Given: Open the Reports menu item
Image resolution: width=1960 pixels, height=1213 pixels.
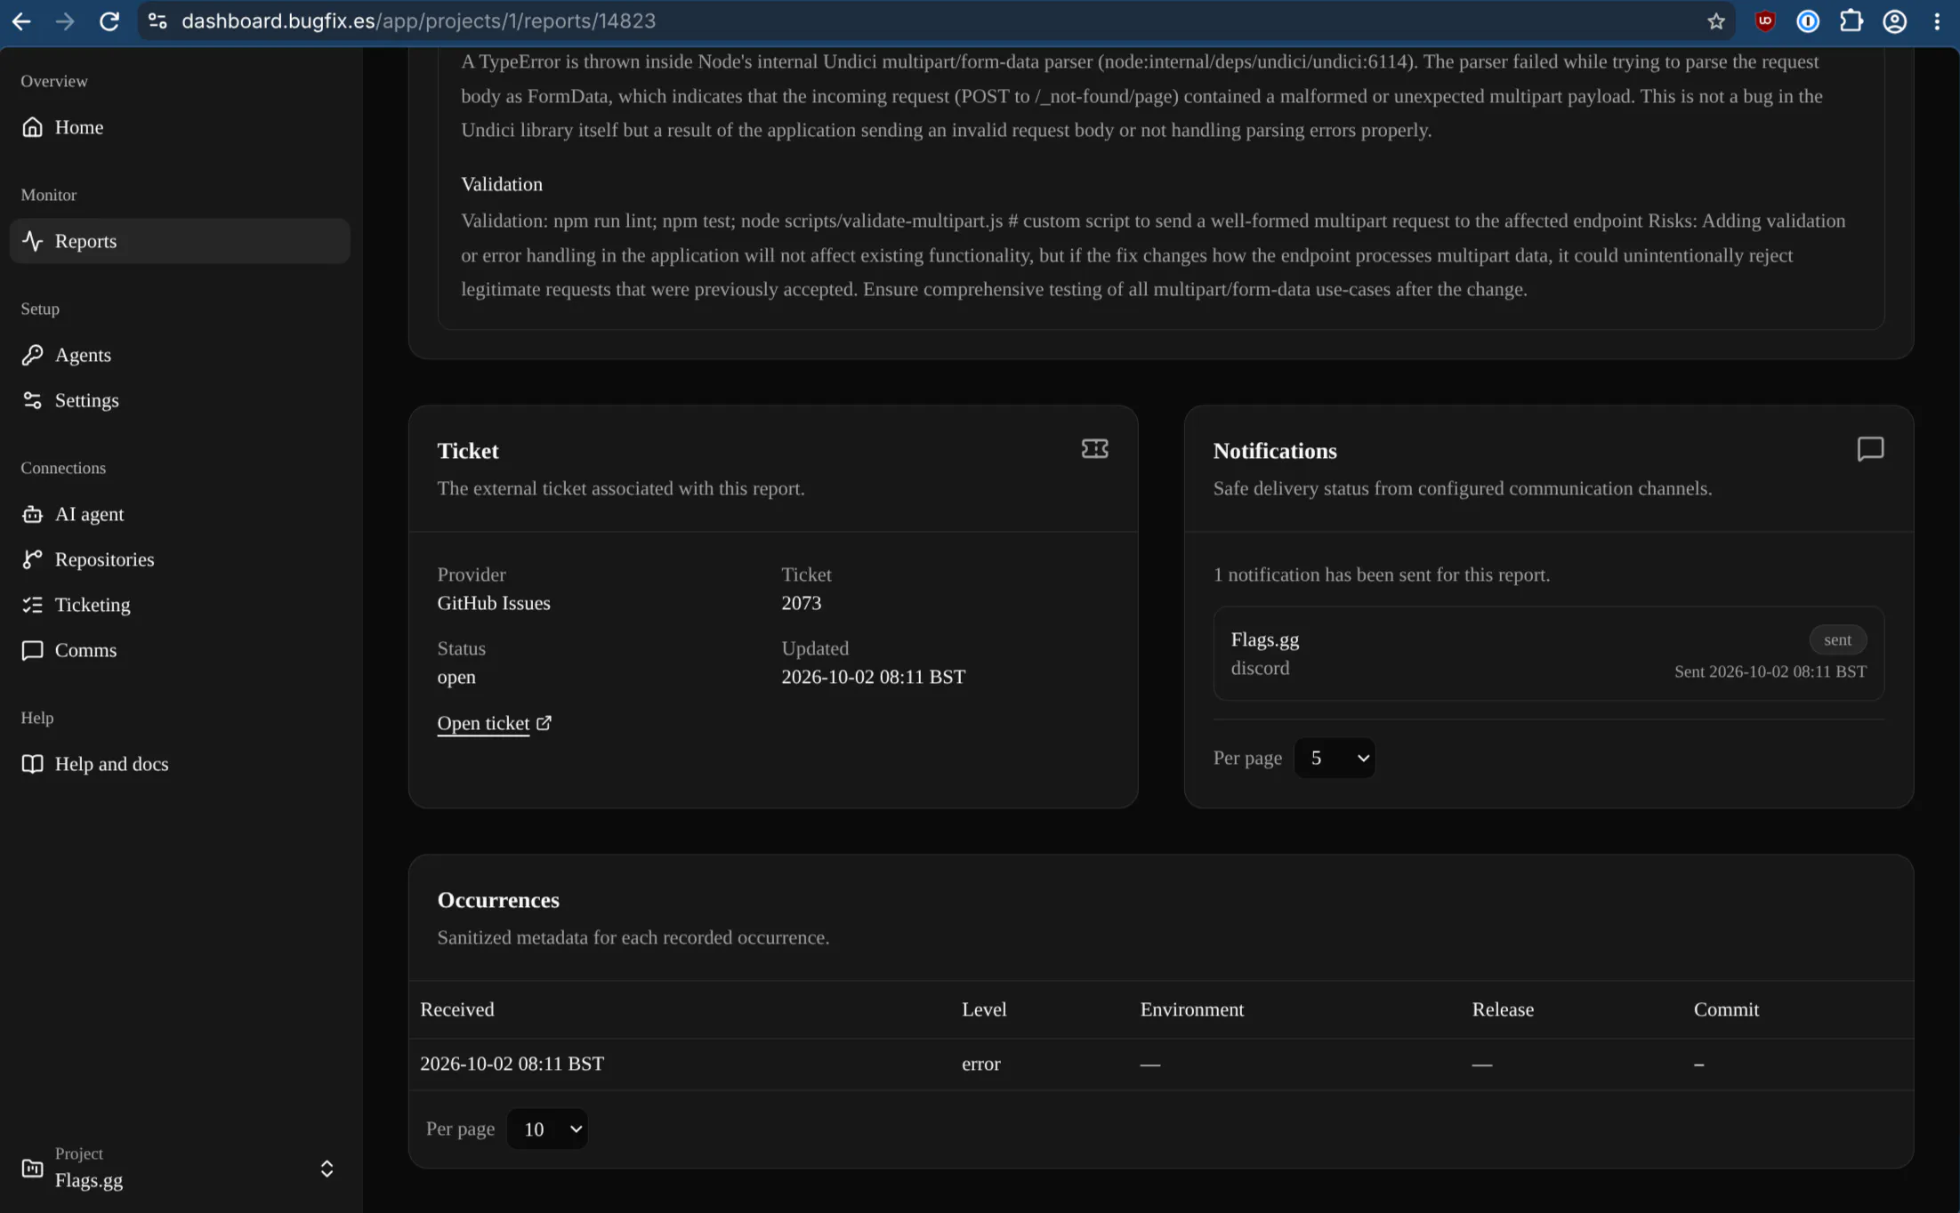Looking at the screenshot, I should point(180,241).
